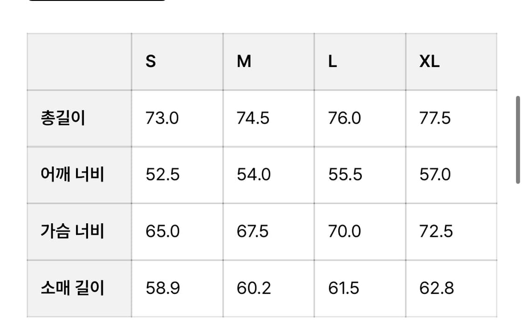Viewport: 524px width, 321px height.
Task: Click the 73.0 total length cell
Action: pyautogui.click(x=162, y=118)
